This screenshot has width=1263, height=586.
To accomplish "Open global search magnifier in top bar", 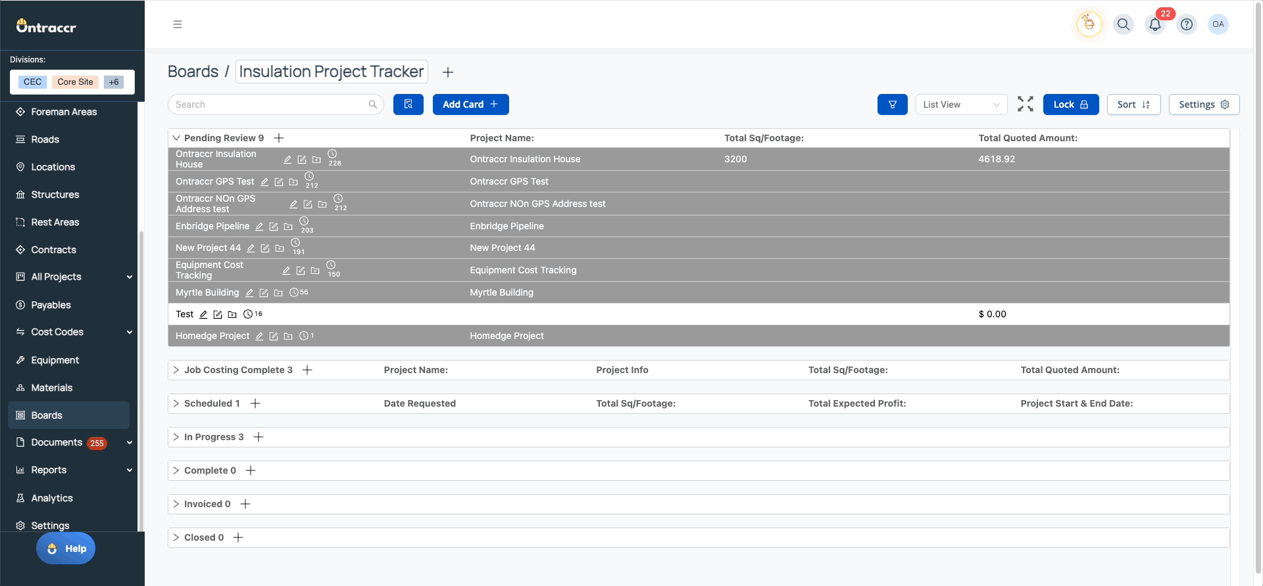I will tap(1124, 24).
